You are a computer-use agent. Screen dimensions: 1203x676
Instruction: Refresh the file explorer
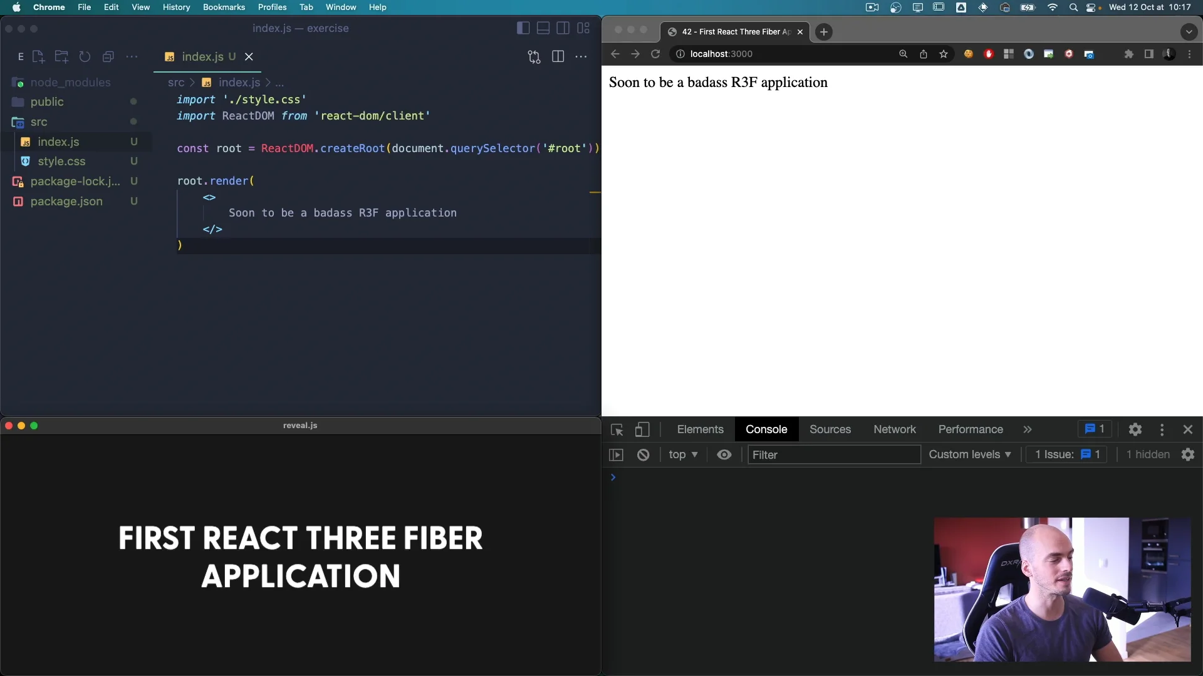point(85,56)
